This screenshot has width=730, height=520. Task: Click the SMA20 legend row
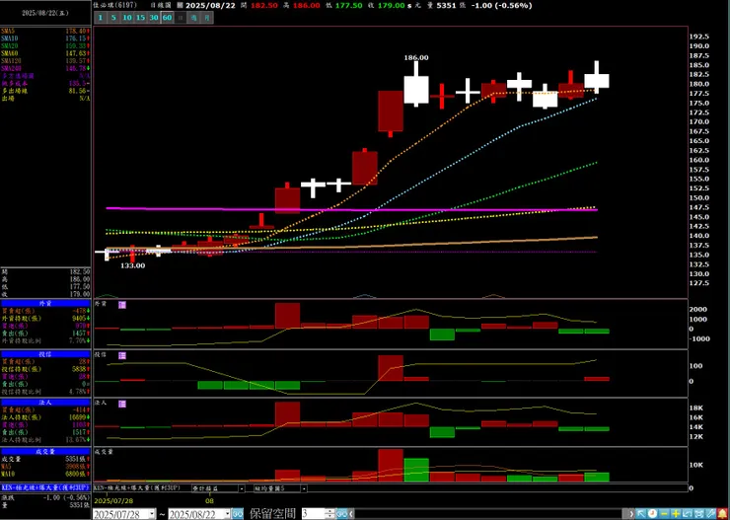pos(45,45)
